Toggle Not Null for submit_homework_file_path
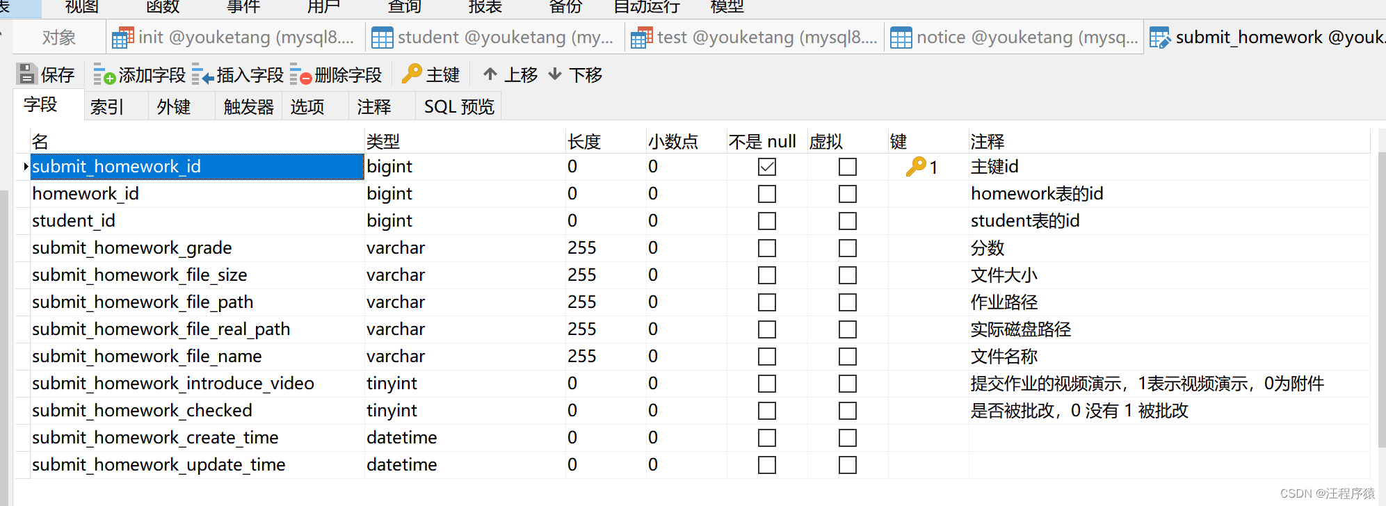Image resolution: width=1386 pixels, height=506 pixels. point(767,302)
